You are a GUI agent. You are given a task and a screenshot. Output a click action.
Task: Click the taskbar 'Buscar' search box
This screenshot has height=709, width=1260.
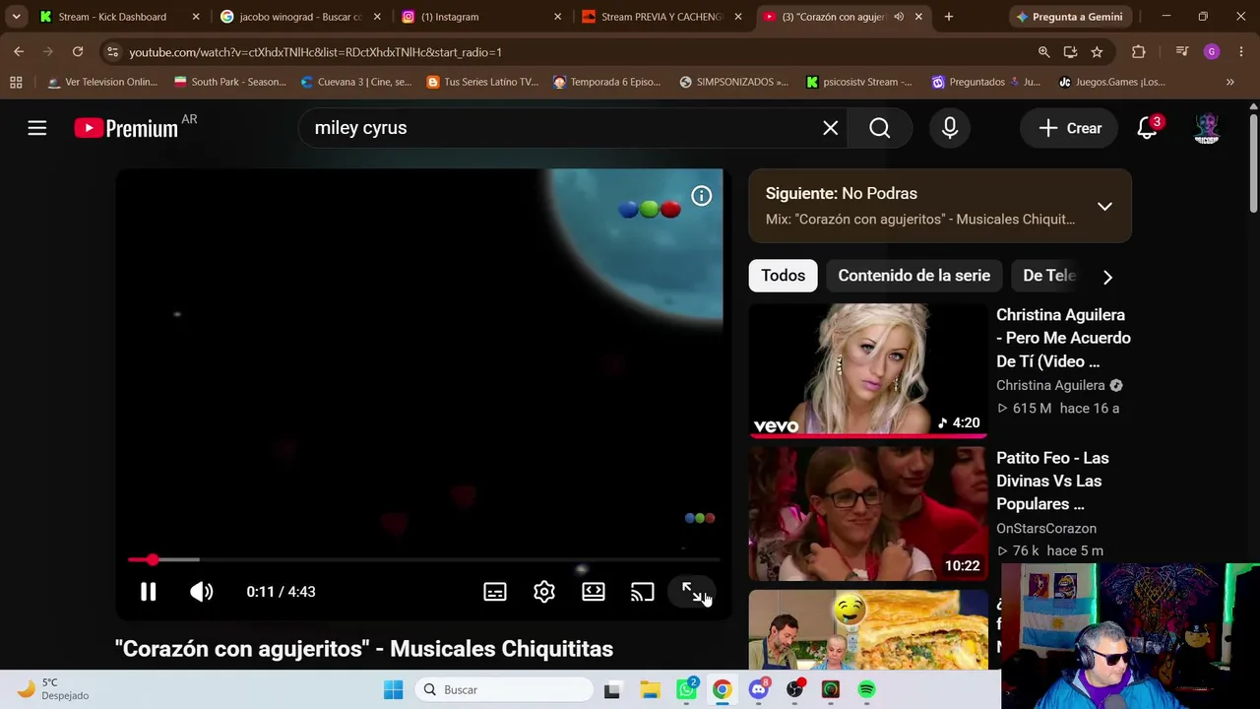click(502, 690)
